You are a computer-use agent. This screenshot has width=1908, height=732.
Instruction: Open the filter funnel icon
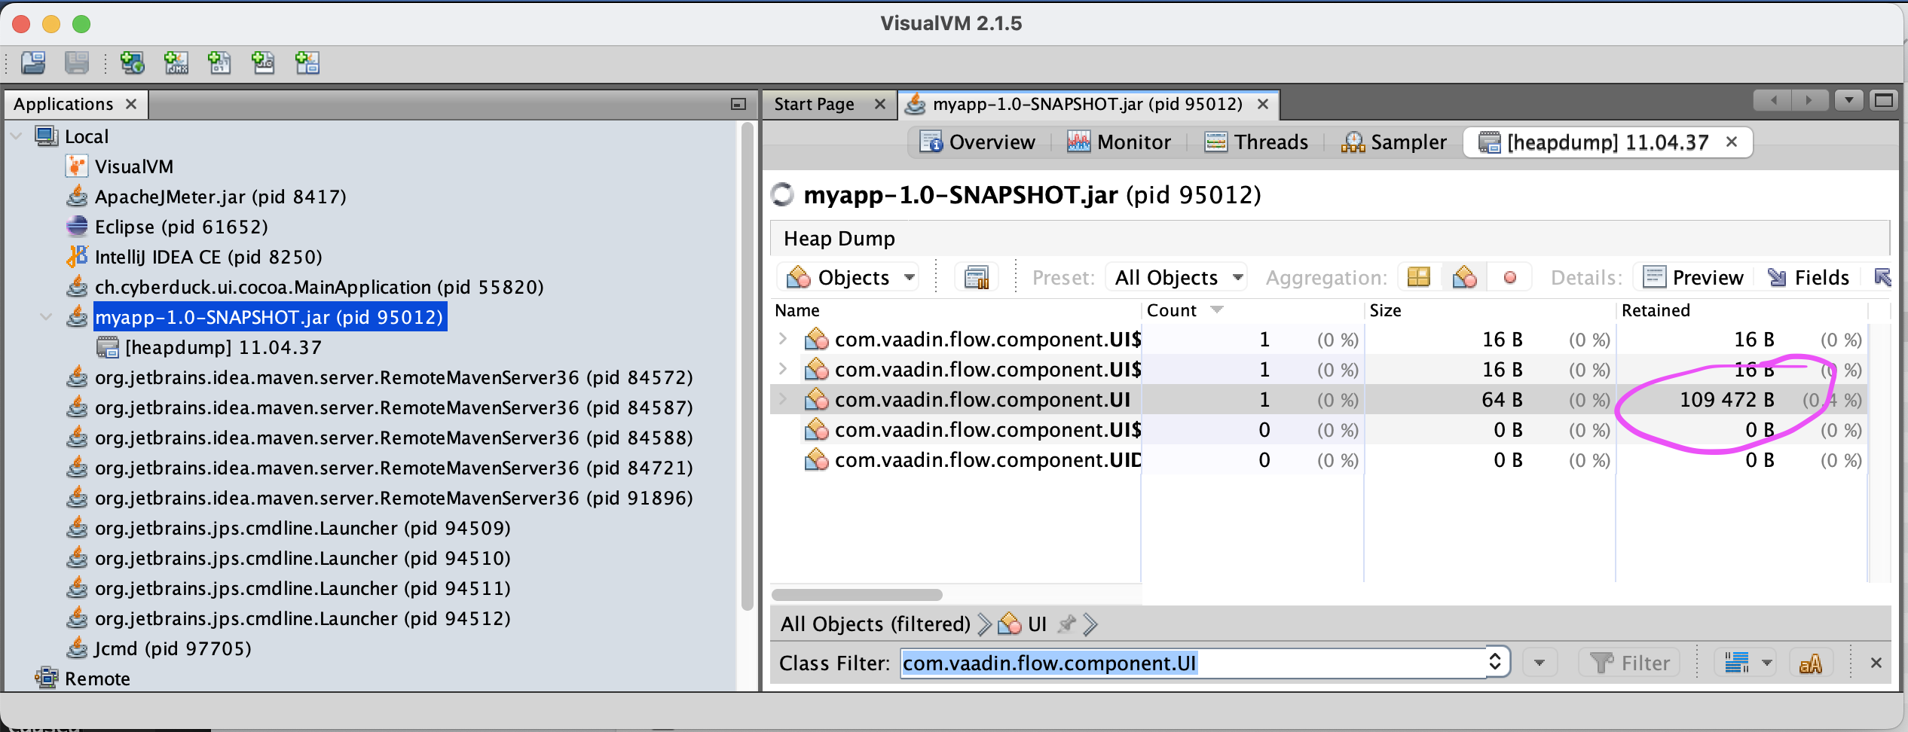(1604, 663)
